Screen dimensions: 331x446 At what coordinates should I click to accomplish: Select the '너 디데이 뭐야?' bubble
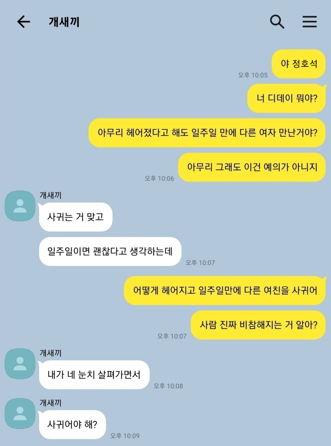287,98
